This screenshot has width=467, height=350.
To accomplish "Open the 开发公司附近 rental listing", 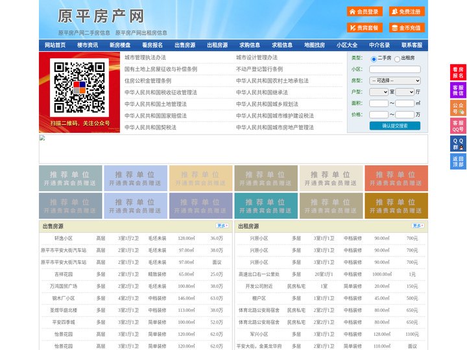I will pyautogui.click(x=259, y=286).
